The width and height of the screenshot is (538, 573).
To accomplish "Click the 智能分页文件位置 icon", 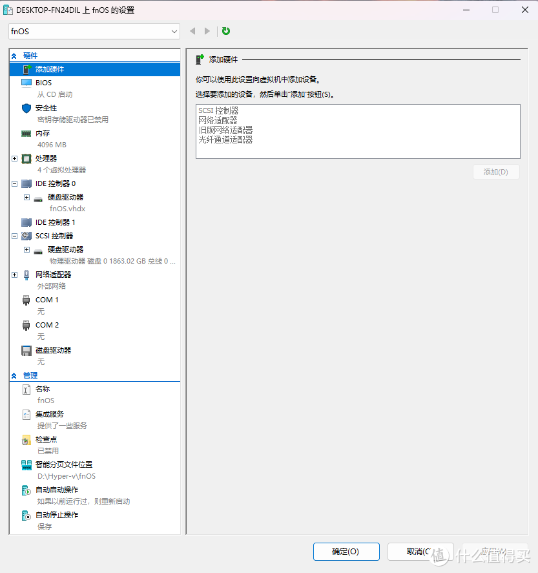I will (26, 465).
